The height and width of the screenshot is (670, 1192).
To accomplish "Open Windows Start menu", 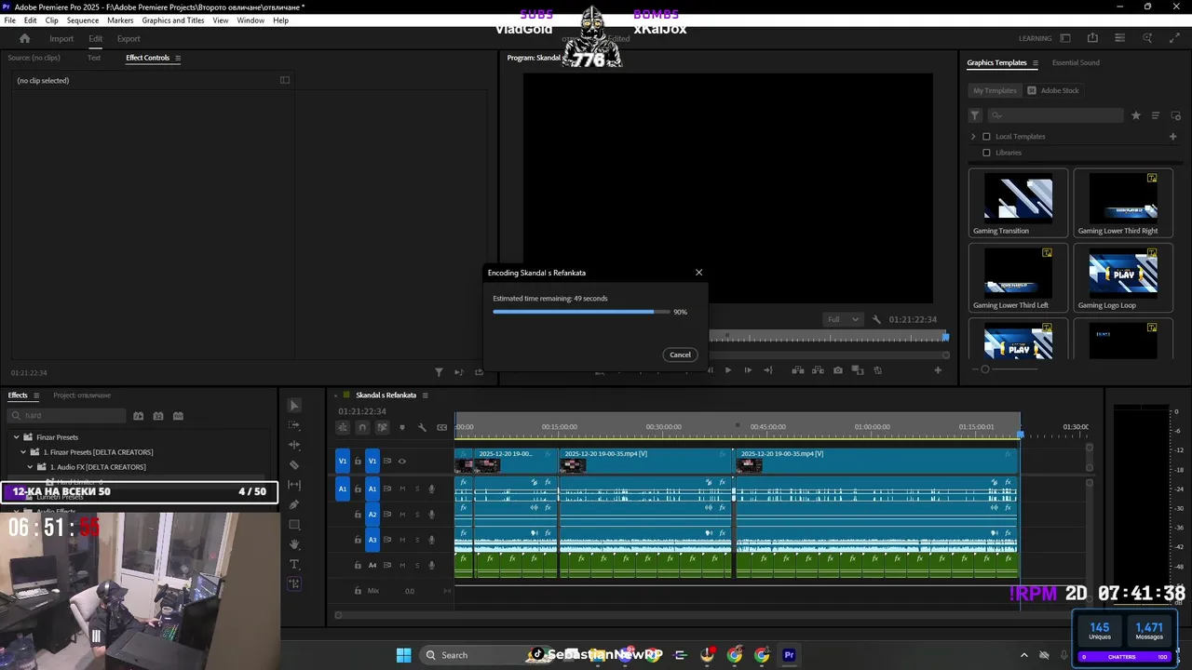I will click(403, 655).
